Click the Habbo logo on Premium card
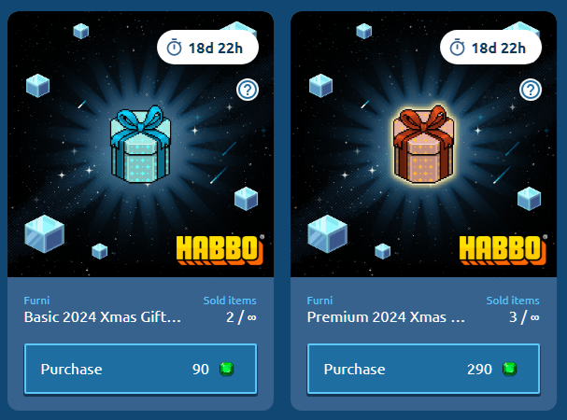This screenshot has width=567, height=420. point(503,250)
